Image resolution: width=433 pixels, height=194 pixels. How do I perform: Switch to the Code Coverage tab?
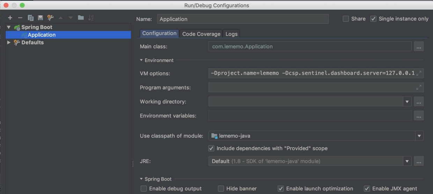201,34
